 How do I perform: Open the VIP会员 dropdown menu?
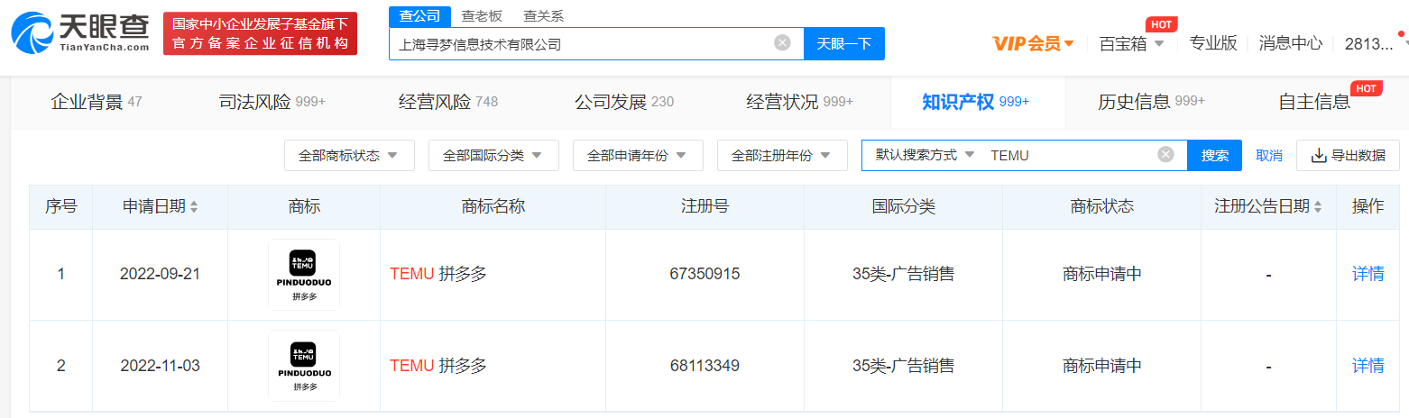point(1033,43)
